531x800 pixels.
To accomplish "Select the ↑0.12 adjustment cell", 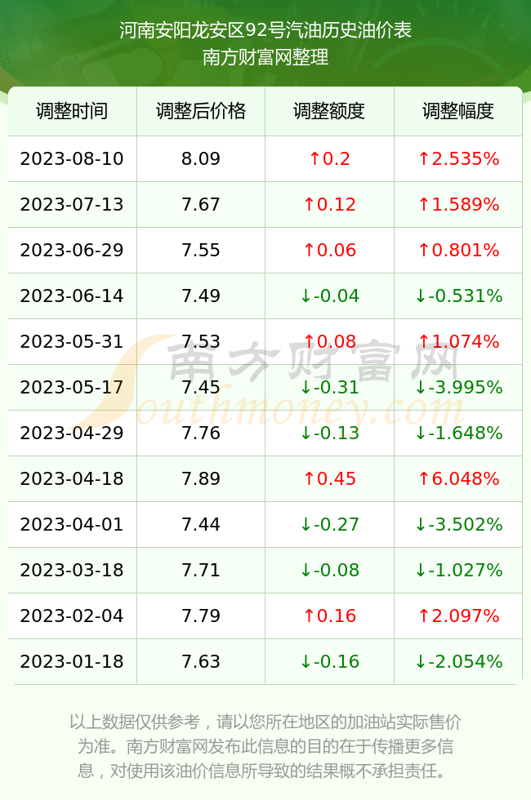I will point(329,205).
